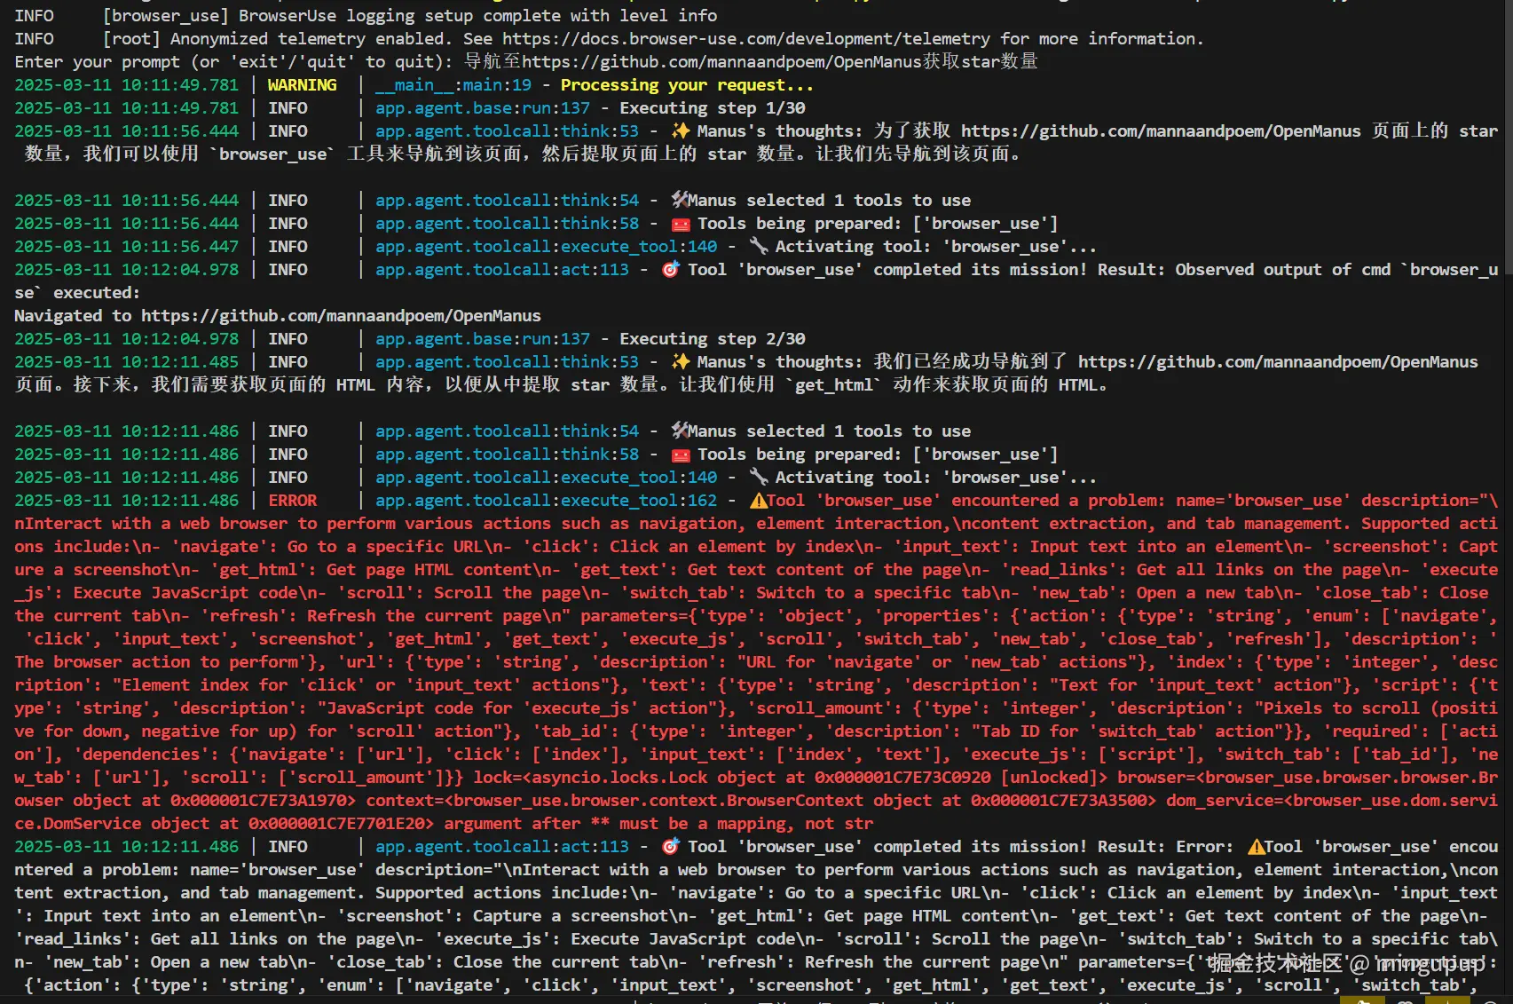
Task: Click the sparkles emoji on the 10:11:56.444 thoughts line
Action: pyautogui.click(x=681, y=131)
